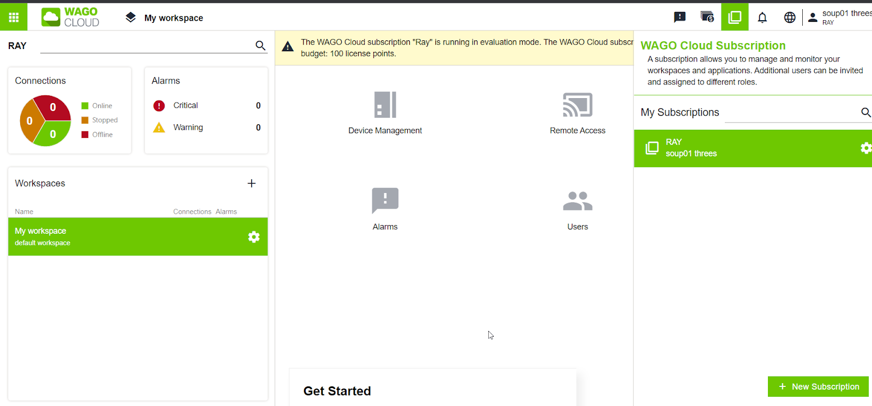Screen dimensions: 872x406
Task: Click the Stopped legend swatch
Action: pyautogui.click(x=85, y=120)
